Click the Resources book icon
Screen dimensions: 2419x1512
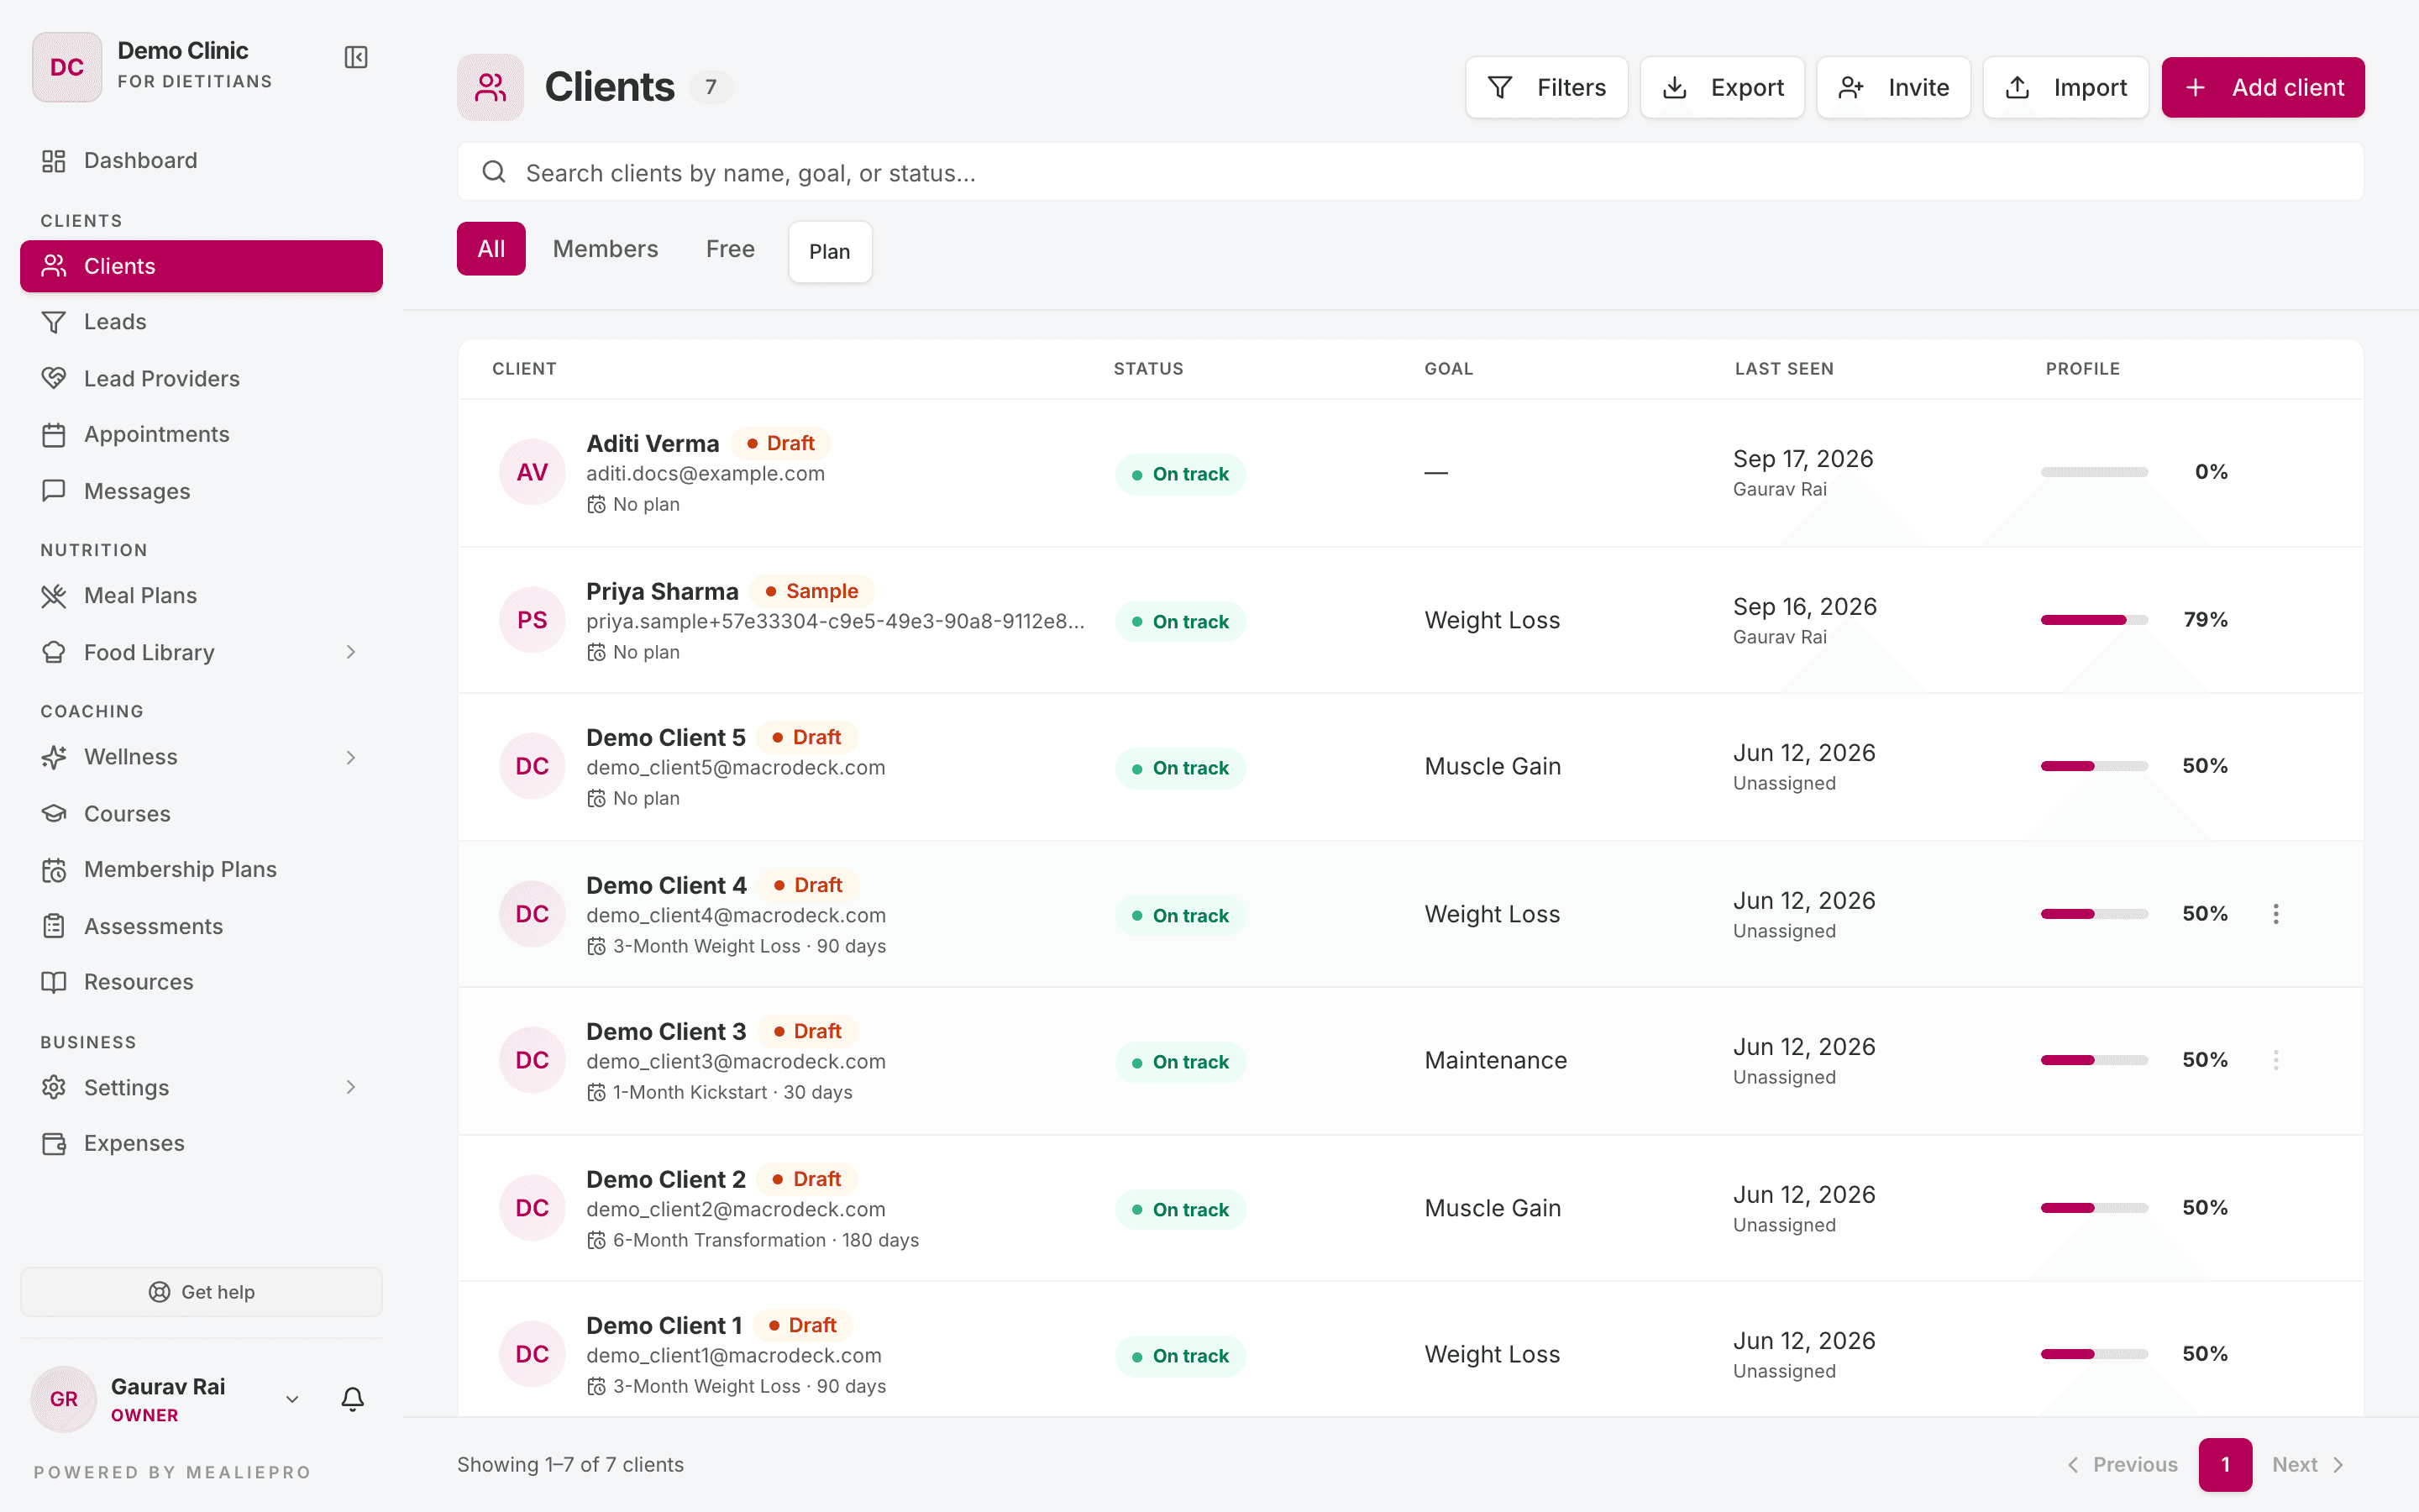pyautogui.click(x=54, y=982)
